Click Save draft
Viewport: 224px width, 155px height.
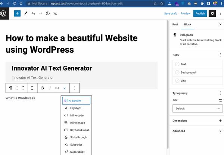pos(170,13)
